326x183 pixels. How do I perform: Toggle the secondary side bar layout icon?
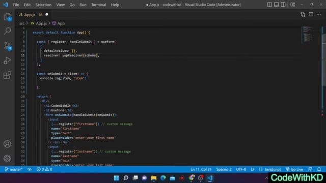click(283, 5)
